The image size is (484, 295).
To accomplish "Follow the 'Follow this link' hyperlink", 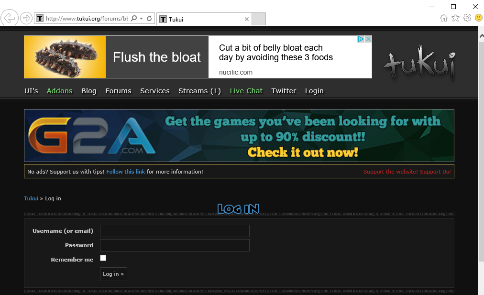I will coord(125,172).
